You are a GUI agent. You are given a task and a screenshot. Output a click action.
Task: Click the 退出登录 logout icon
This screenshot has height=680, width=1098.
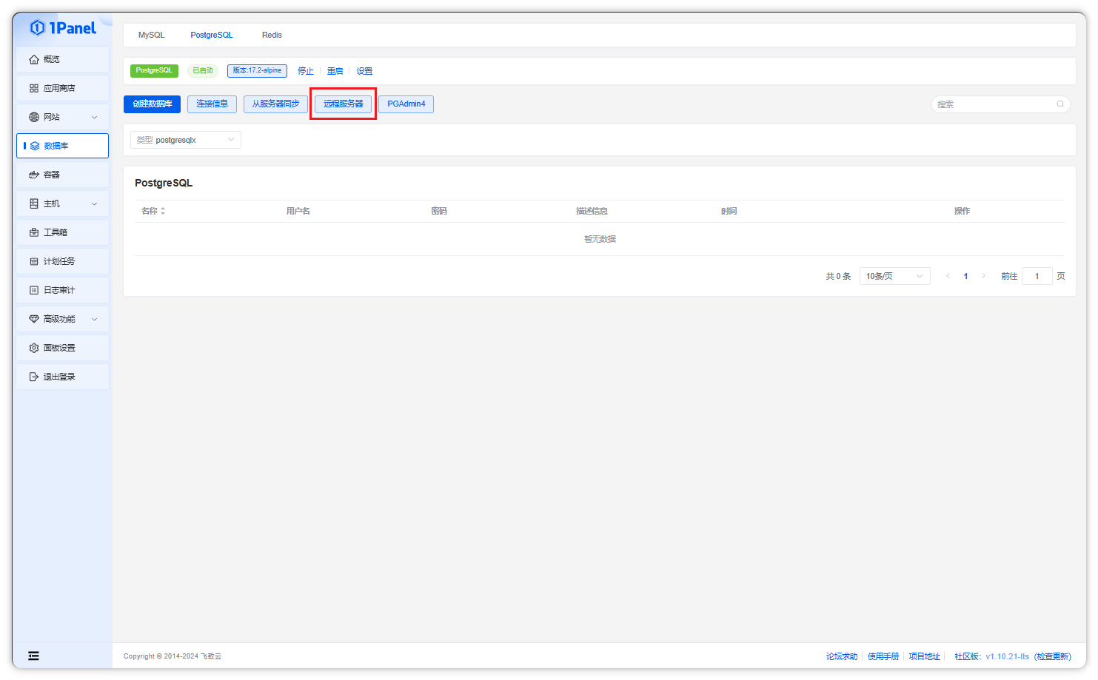34,377
